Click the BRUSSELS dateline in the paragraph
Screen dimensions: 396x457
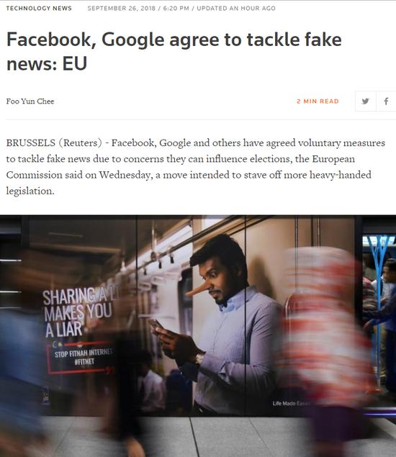[x=31, y=142]
